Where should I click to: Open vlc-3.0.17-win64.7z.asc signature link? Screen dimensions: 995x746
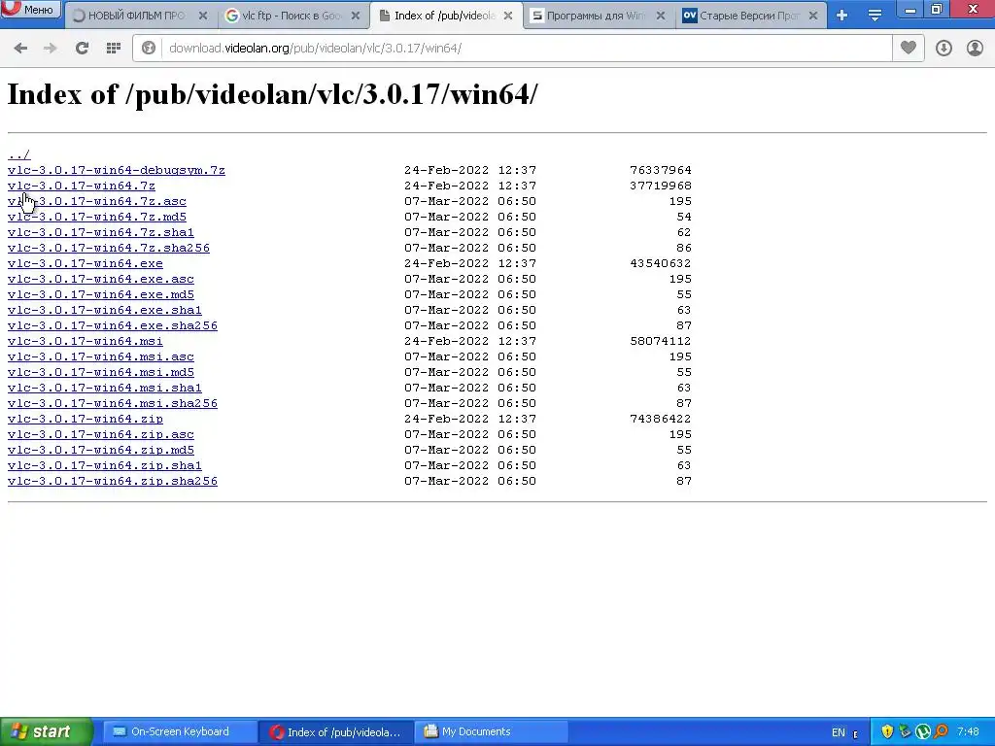click(x=97, y=201)
